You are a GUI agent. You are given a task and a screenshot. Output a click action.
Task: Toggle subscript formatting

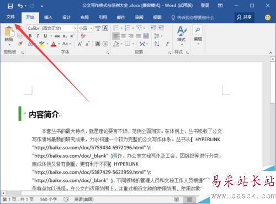(x=65, y=36)
